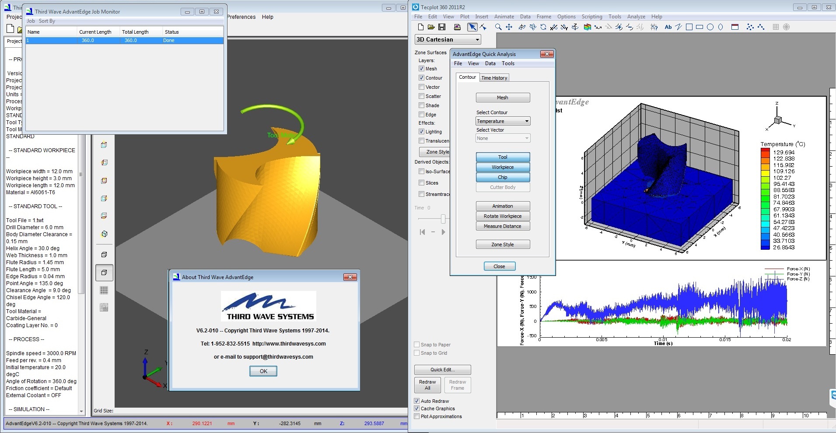The width and height of the screenshot is (836, 433).
Task: Select the ellipse shape tool in Tecplot
Action: point(721,27)
